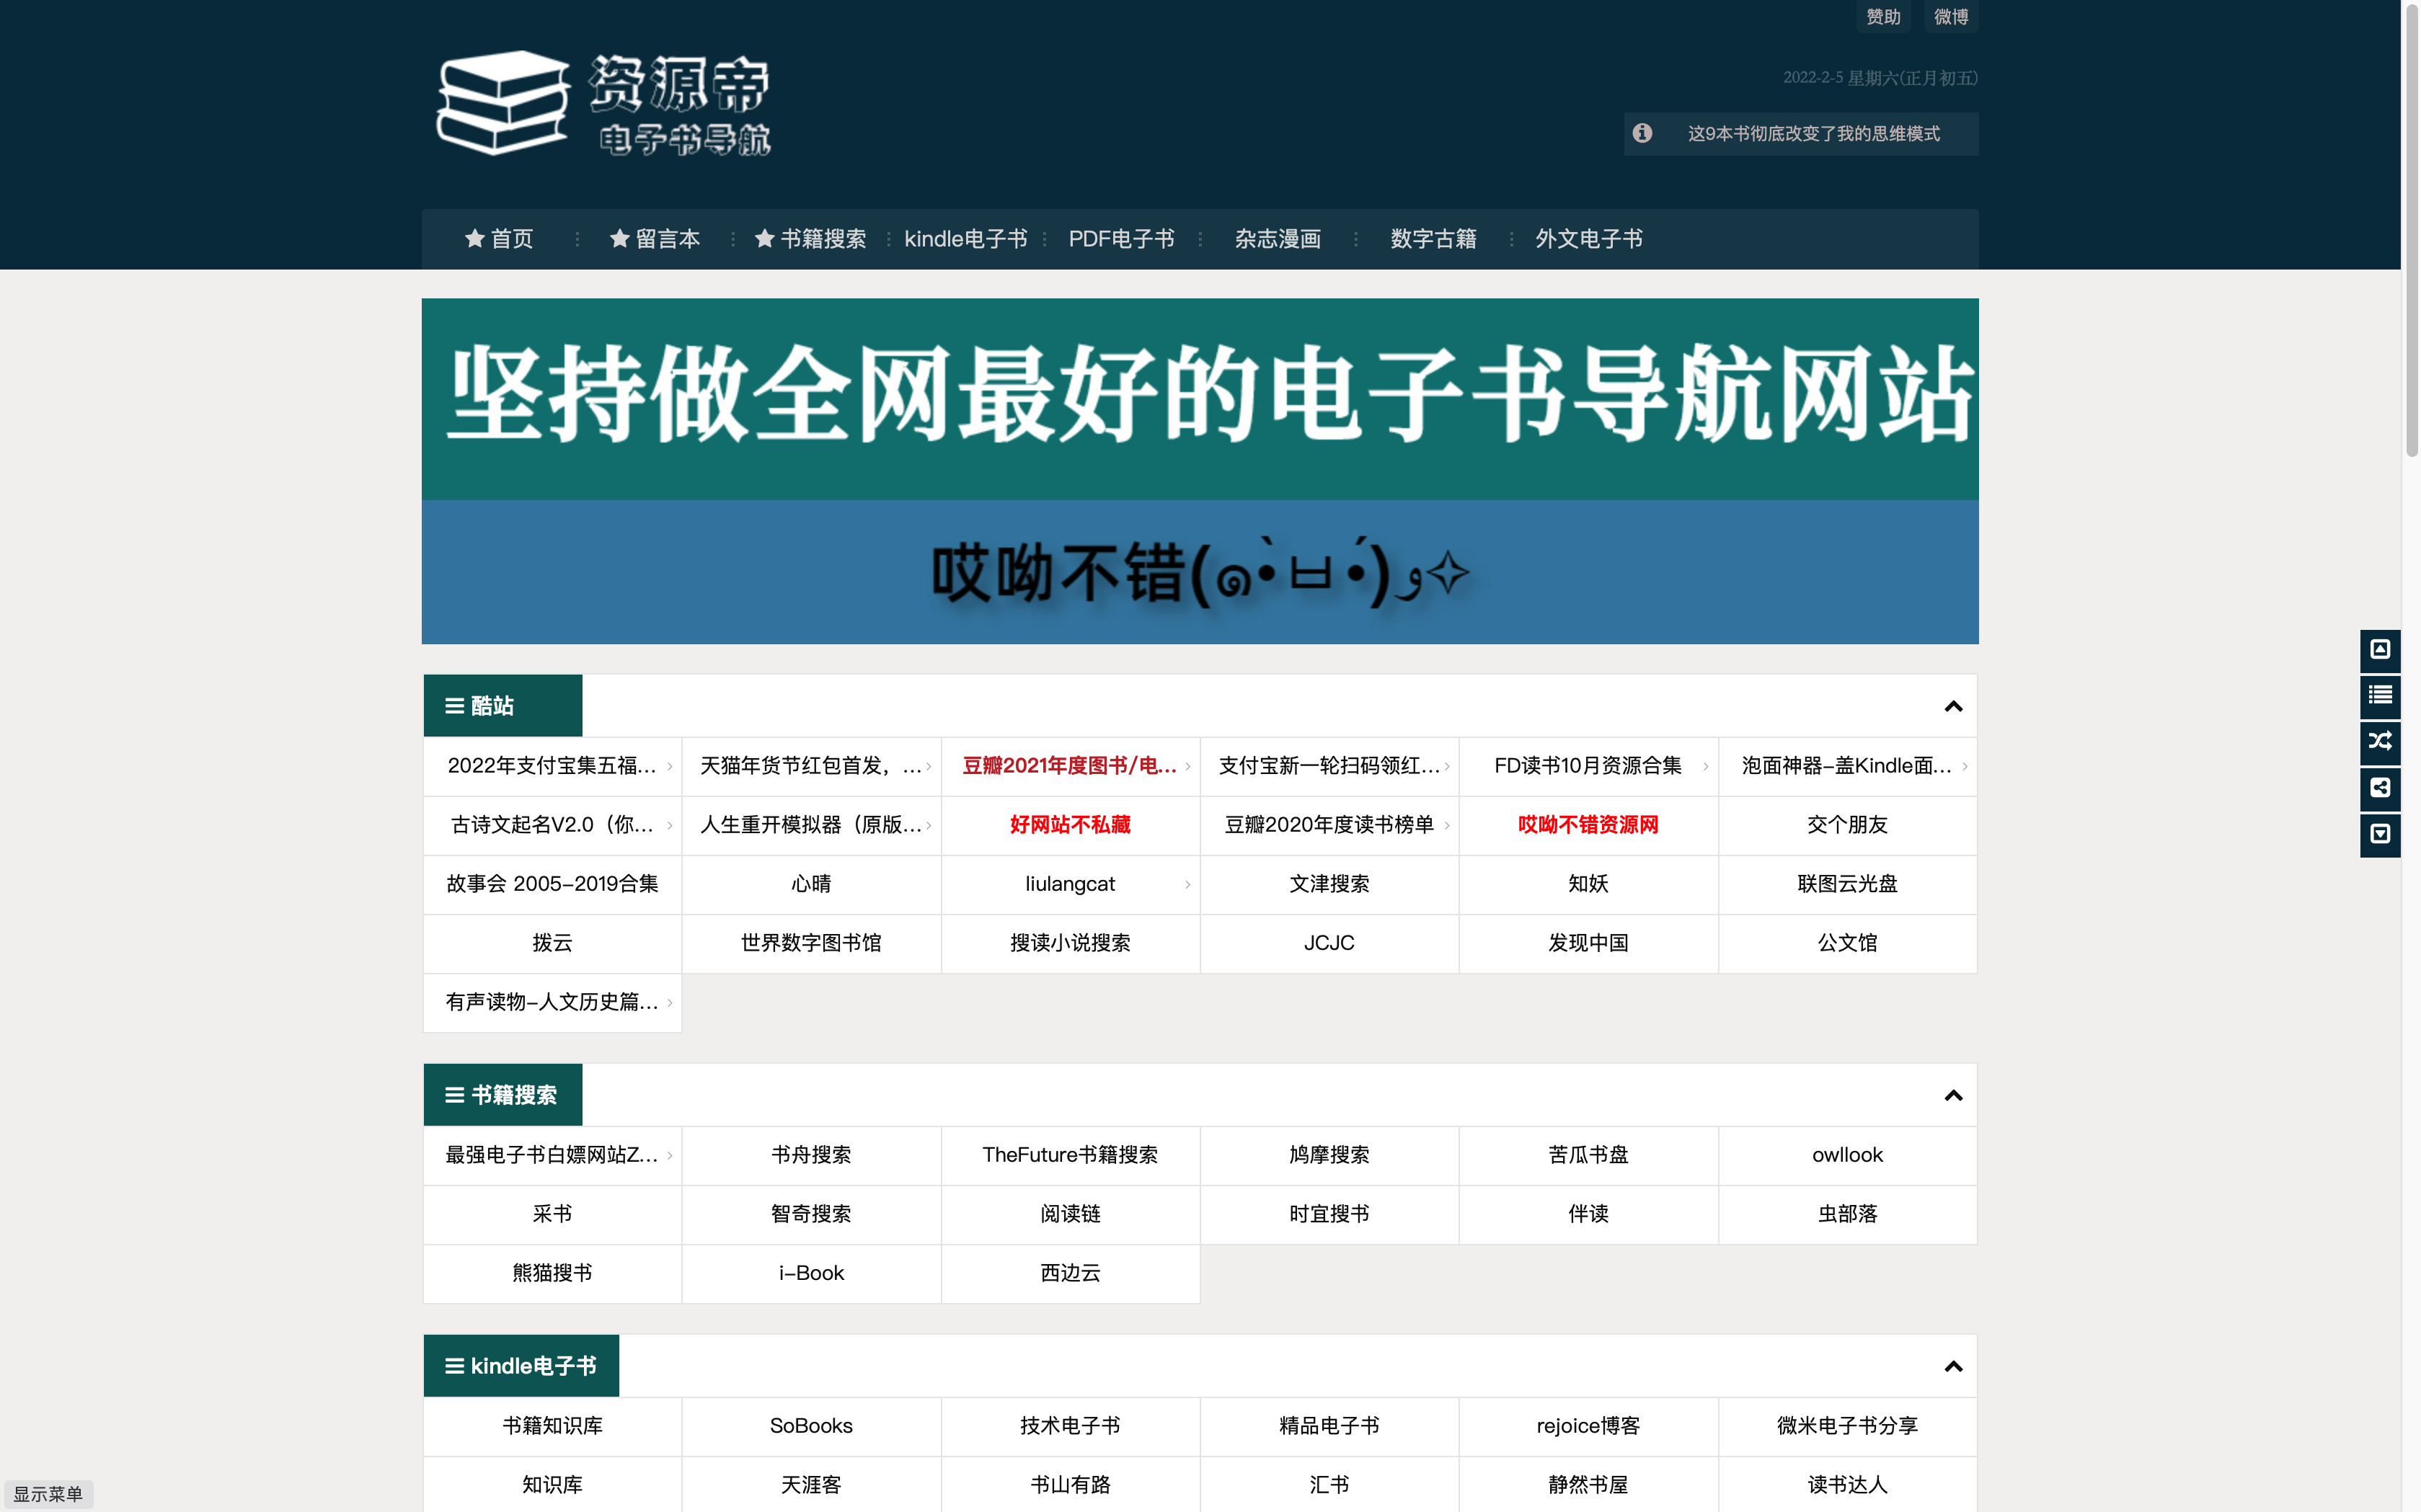
Task: Open 有声读物-人文历史篇 link
Action: 552,1002
